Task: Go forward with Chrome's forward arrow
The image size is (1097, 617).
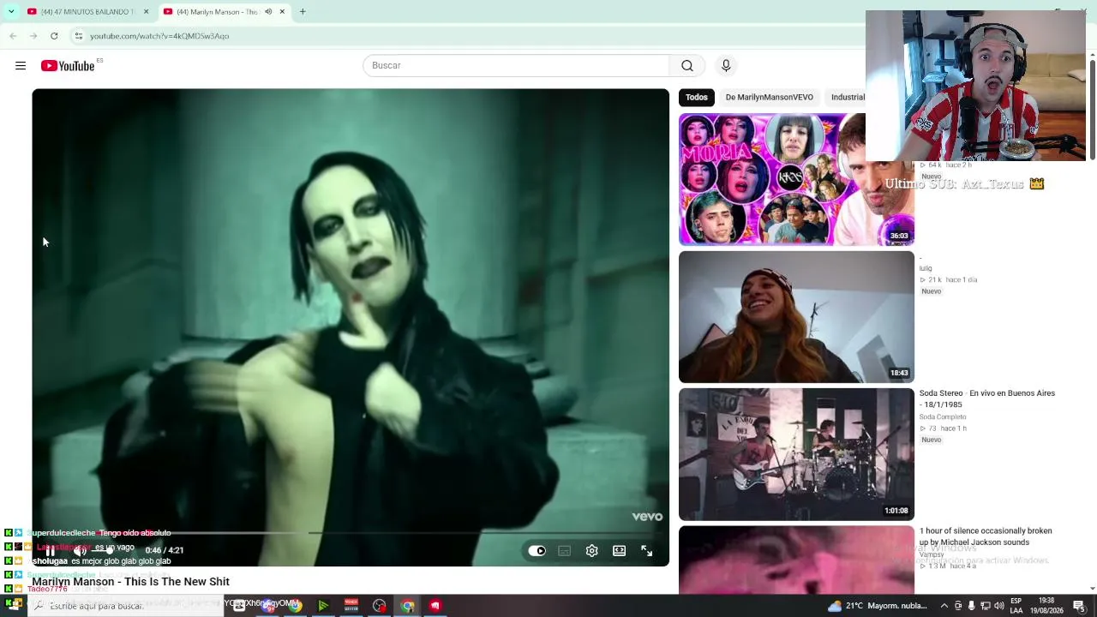Action: [x=33, y=36]
